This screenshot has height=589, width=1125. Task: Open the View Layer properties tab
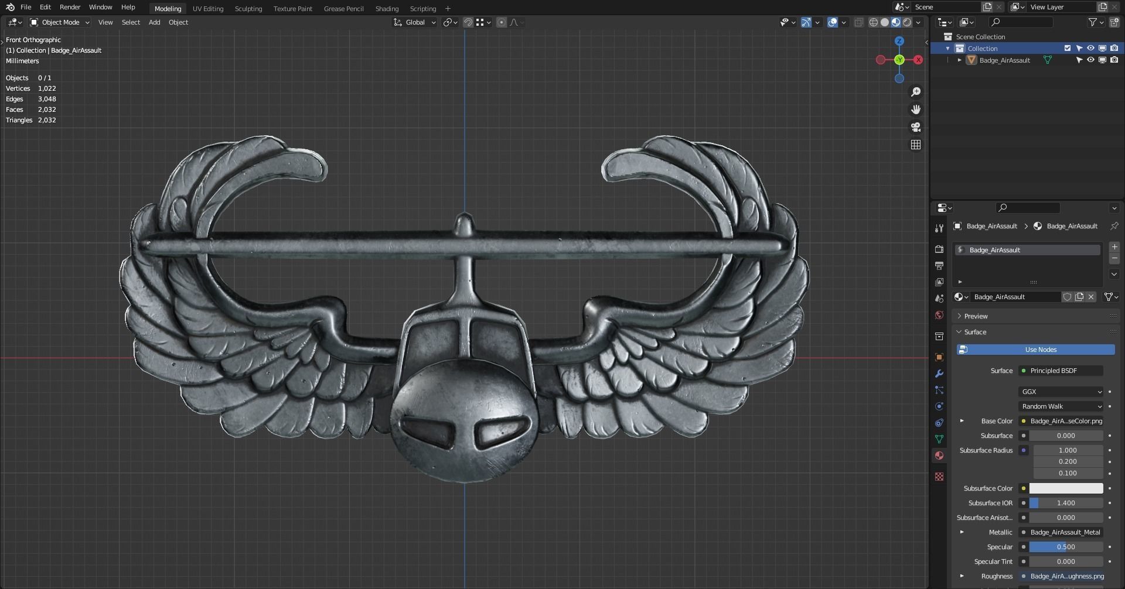coord(939,282)
